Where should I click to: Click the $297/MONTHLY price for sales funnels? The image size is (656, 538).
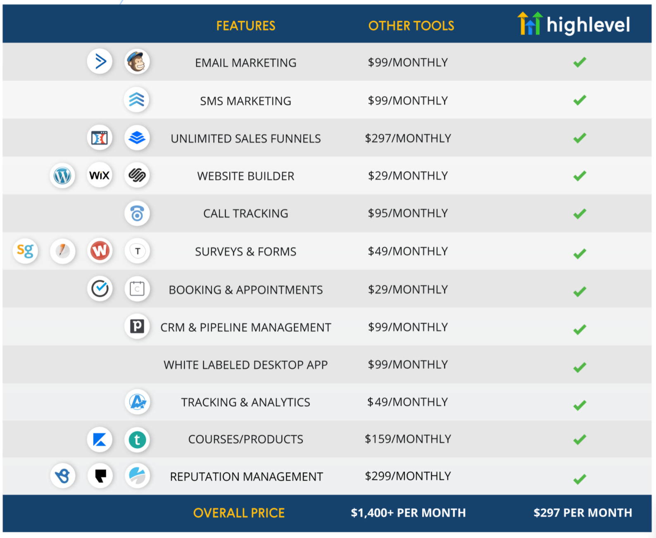[408, 138]
